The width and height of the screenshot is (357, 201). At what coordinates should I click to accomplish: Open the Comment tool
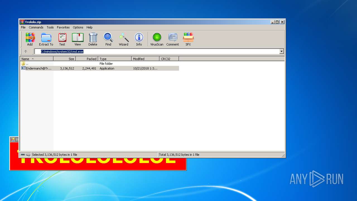click(173, 39)
